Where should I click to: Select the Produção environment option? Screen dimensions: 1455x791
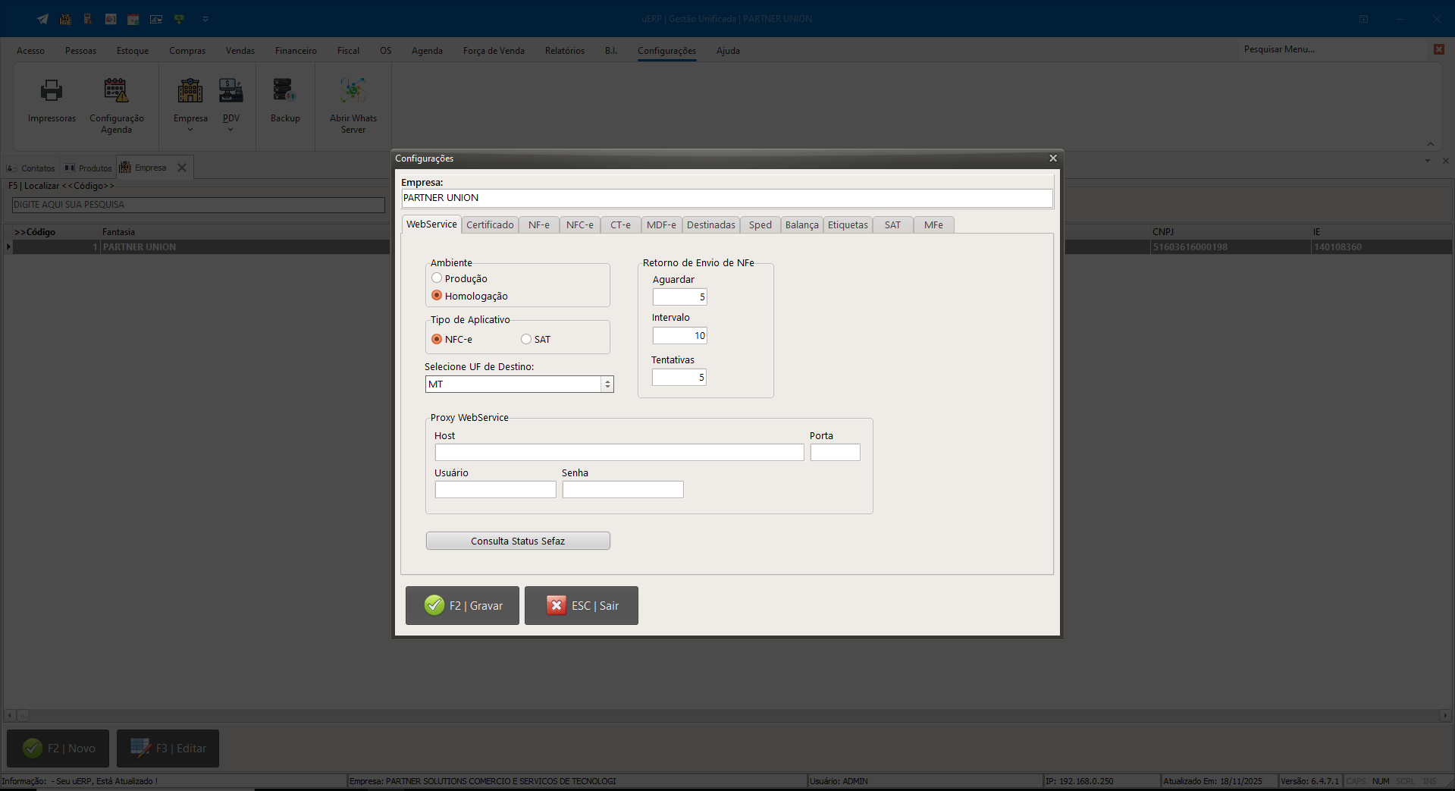point(437,278)
